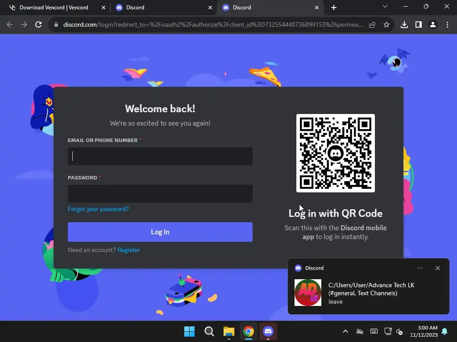The image size is (457, 342).
Task: Close the active Discord tab
Action: [x=317, y=8]
